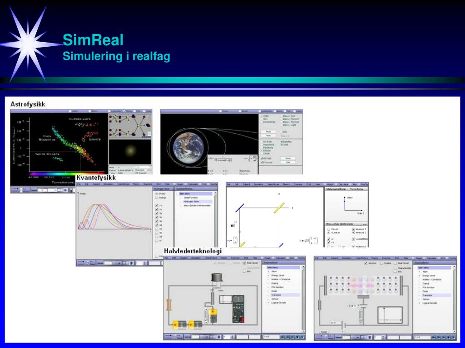Click the yellow single battery beside the multimeter
Image resolution: width=465 pixels, height=348 pixels.
pos(213,315)
